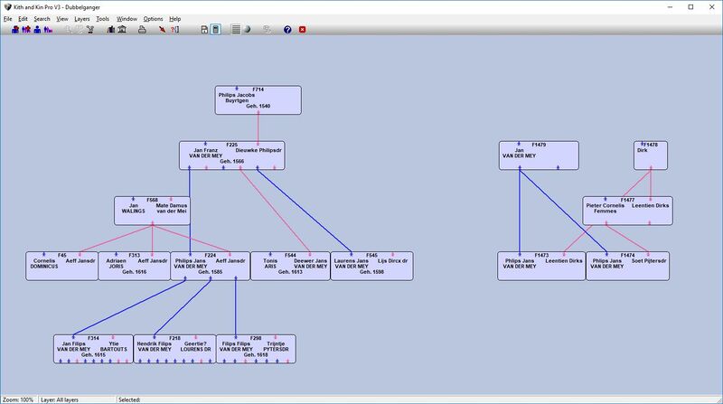Open the Options menu

153,18
